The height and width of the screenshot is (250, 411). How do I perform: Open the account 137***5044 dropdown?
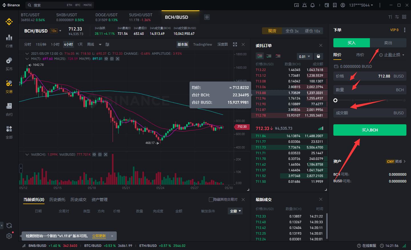[x=361, y=5]
